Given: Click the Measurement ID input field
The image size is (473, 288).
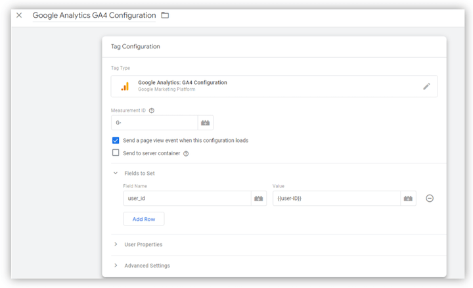Looking at the screenshot, I should [x=154, y=122].
